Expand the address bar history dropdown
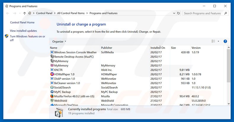The height and width of the screenshot is (122, 234). pyautogui.click(x=174, y=13)
